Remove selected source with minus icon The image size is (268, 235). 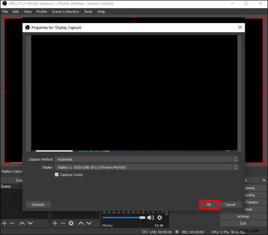pyautogui.click(x=63, y=223)
